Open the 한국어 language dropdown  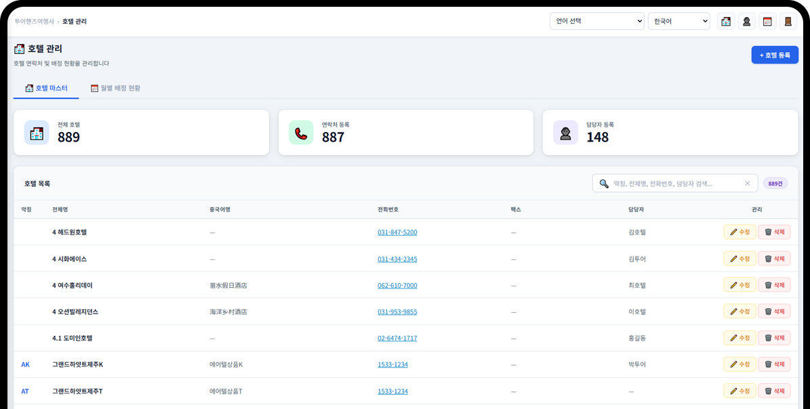coord(679,22)
